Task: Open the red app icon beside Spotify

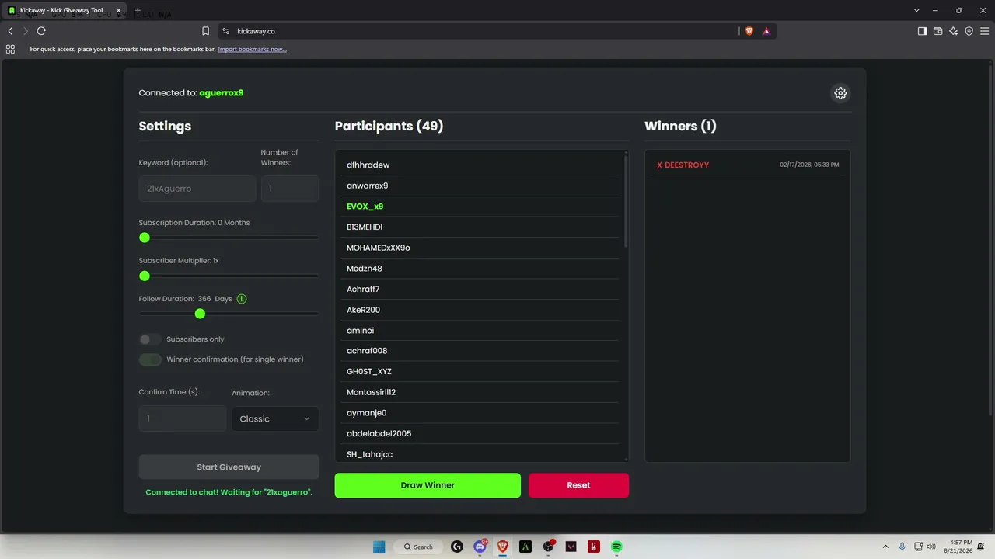Action: tap(594, 547)
